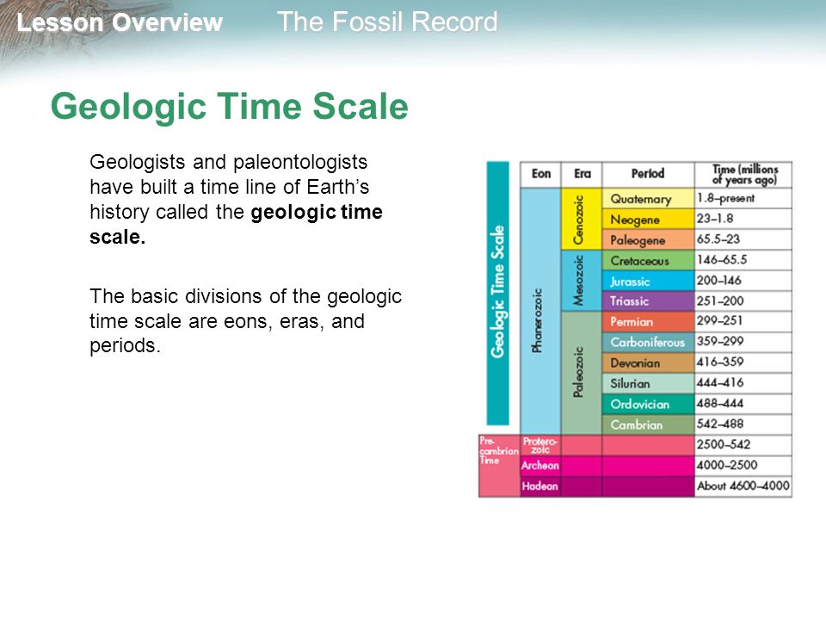Screen dimensions: 826x620
Task: Click the Hadean eon cell
Action: (x=540, y=486)
